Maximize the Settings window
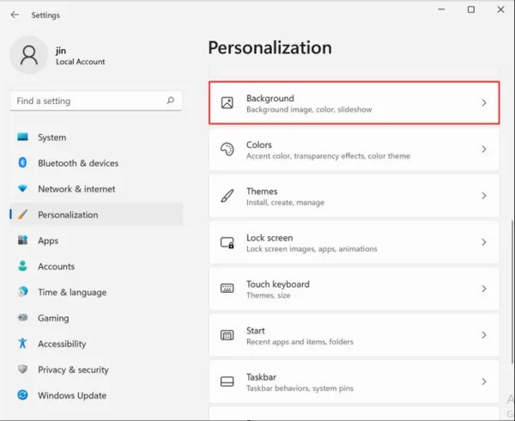This screenshot has width=515, height=421. (471, 9)
